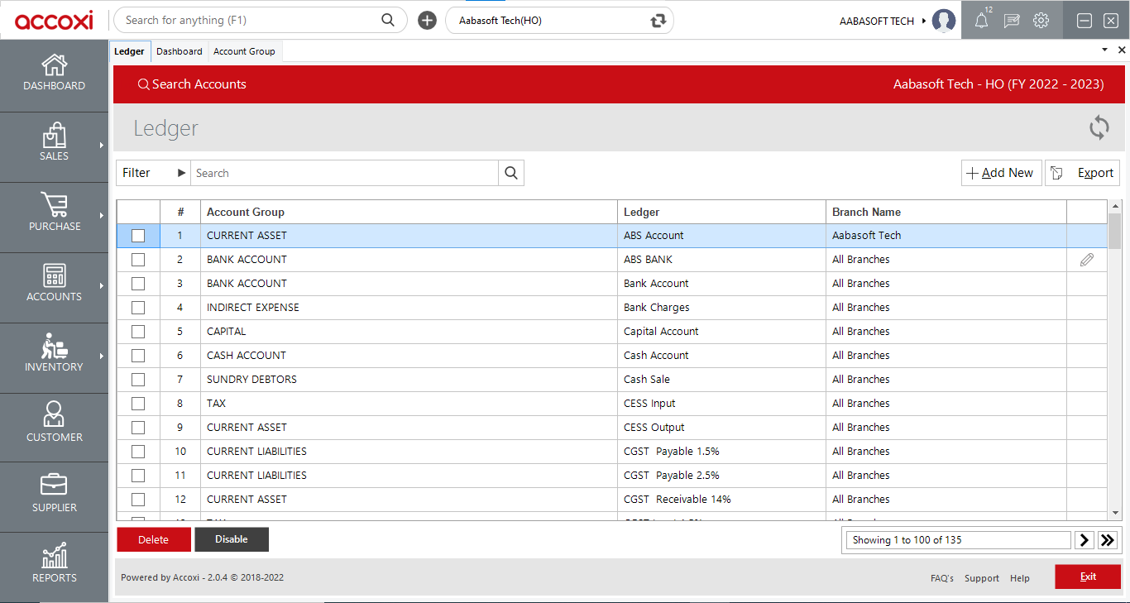1130x603 pixels.
Task: Click the Accoxi logo
Action: (x=54, y=21)
